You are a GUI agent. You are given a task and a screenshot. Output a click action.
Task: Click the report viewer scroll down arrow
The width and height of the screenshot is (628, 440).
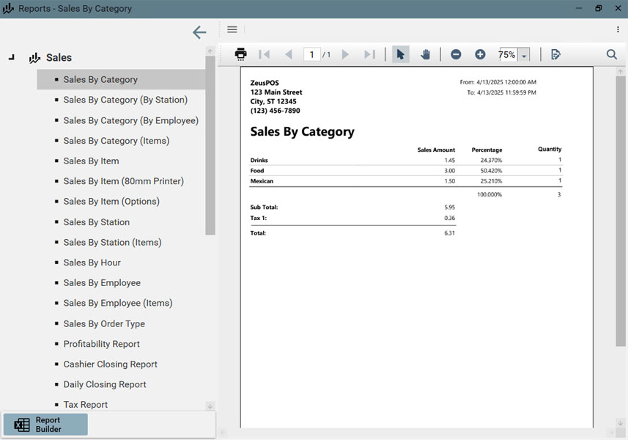621,423
